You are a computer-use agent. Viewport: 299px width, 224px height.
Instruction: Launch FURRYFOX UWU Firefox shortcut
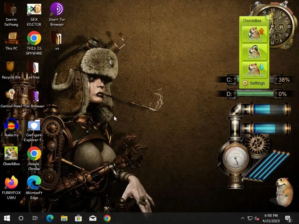pos(11,188)
